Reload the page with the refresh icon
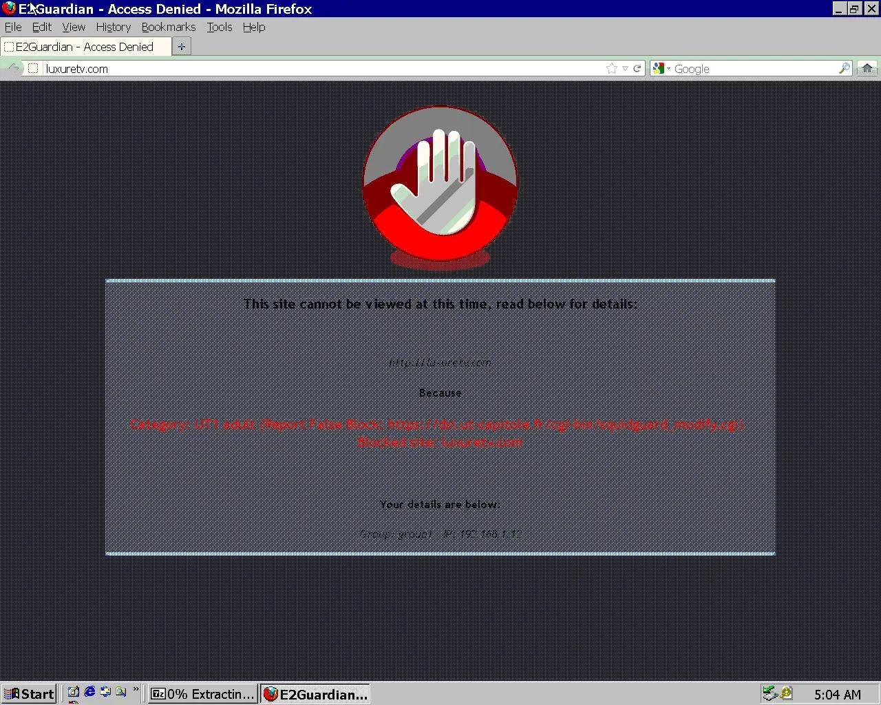Image resolution: width=881 pixels, height=705 pixels. click(x=637, y=68)
